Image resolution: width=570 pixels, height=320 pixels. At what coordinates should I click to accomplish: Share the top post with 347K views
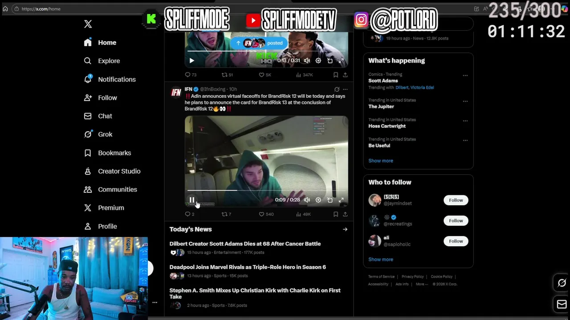pyautogui.click(x=345, y=75)
